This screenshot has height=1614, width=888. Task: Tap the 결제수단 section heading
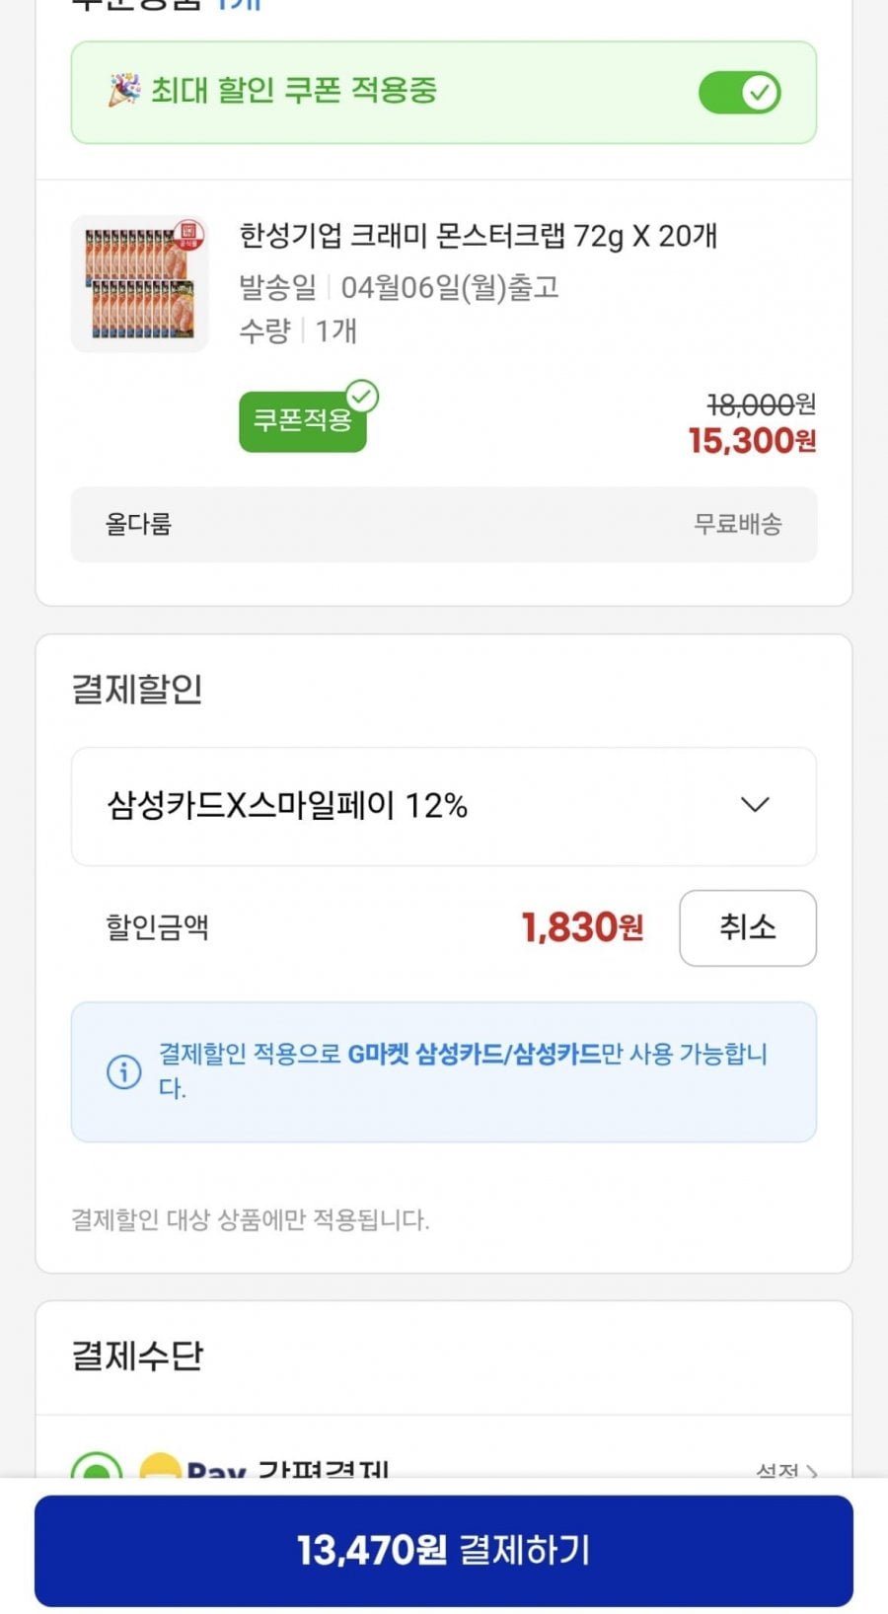tap(137, 1356)
